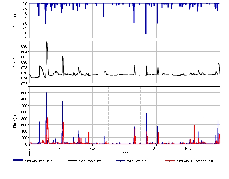Click the blue hatched OBS FLOW legend swatch
The image size is (229, 179).
coord(121,161)
